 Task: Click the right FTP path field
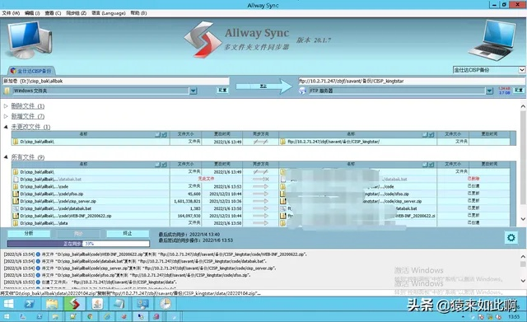click(412, 81)
